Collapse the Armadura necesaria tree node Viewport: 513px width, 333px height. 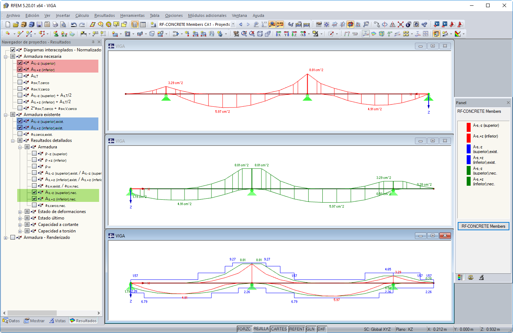click(5, 56)
